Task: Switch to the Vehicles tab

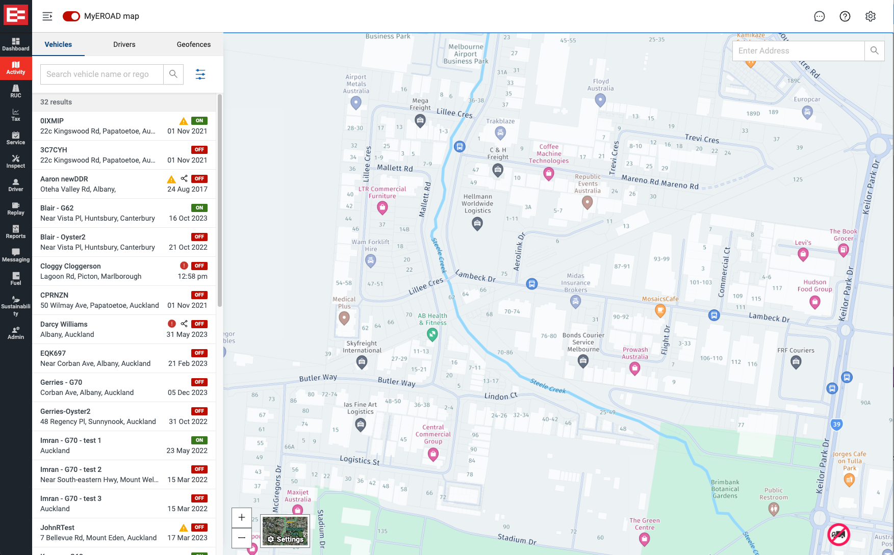Action: [58, 45]
